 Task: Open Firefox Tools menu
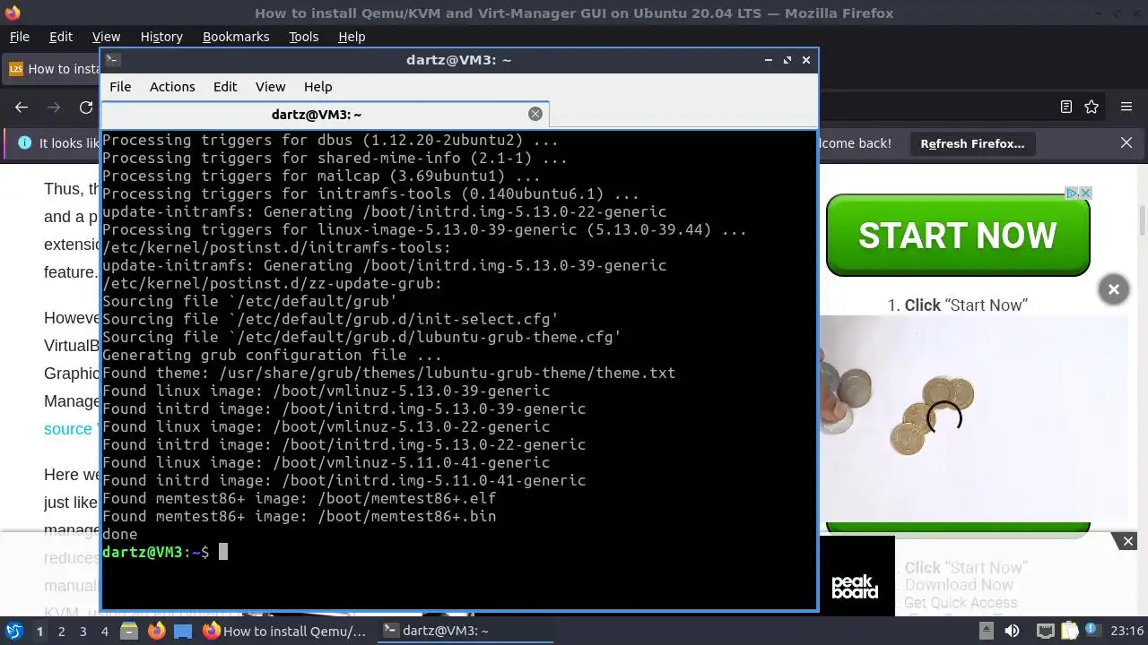click(x=303, y=37)
